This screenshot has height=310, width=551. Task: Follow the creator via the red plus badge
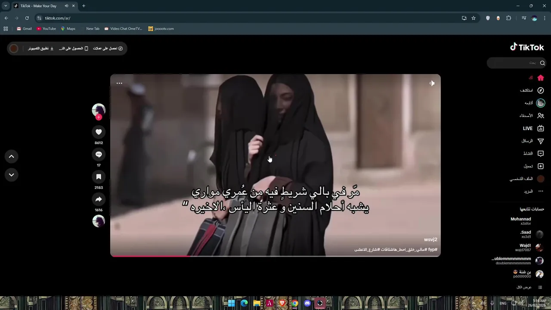pos(99,117)
